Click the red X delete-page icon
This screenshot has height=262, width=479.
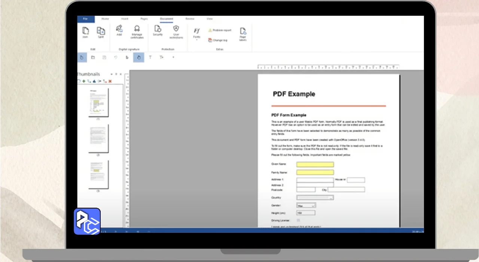point(110,81)
